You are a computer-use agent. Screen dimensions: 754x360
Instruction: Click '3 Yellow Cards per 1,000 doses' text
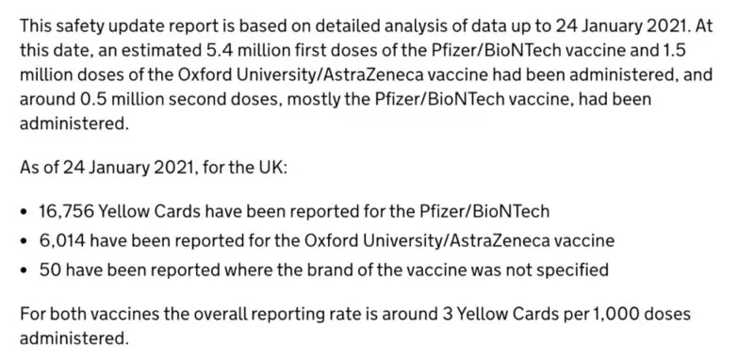[x=565, y=315]
